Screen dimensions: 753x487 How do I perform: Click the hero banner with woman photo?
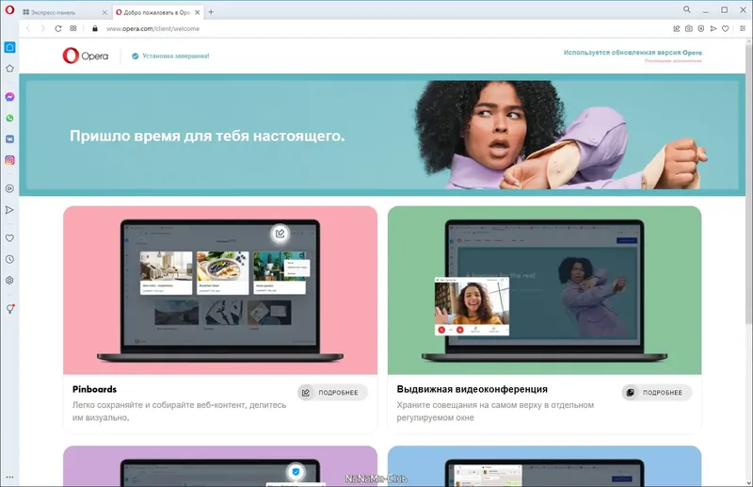click(x=382, y=135)
